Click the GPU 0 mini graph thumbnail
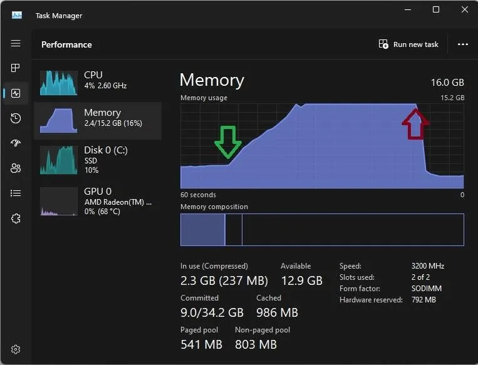The image size is (478, 365). 58,202
